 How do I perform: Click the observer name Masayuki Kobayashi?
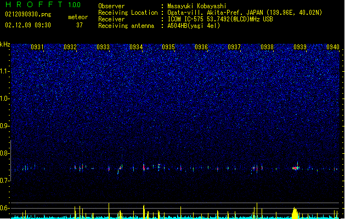[x=197, y=6]
